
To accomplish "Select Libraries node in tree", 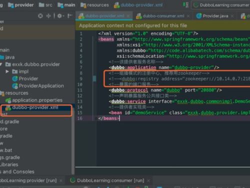I will tap(9, 164).
